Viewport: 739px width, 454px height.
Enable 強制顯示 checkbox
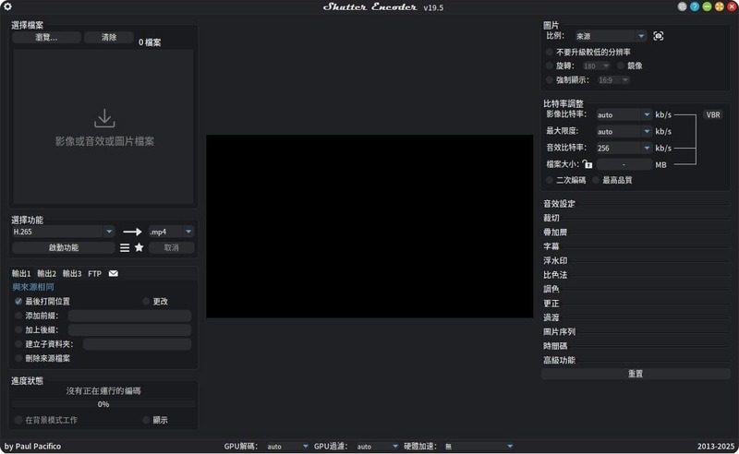pyautogui.click(x=550, y=80)
